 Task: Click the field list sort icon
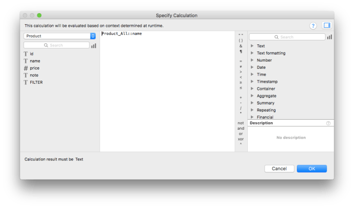tap(94, 45)
